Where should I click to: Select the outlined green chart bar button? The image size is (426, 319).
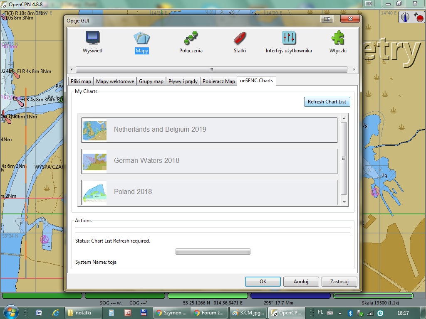point(373,296)
